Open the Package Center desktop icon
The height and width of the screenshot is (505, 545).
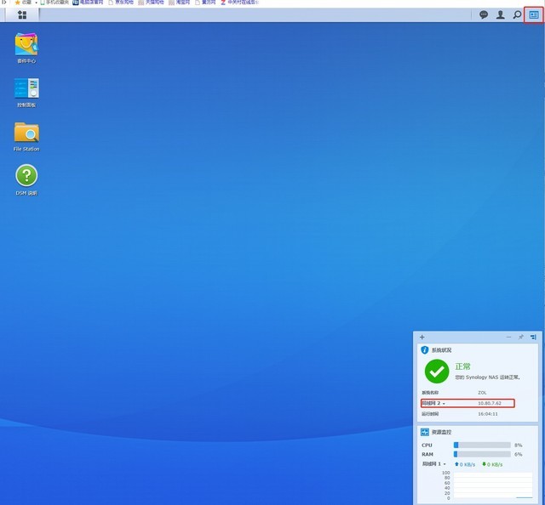point(26,44)
